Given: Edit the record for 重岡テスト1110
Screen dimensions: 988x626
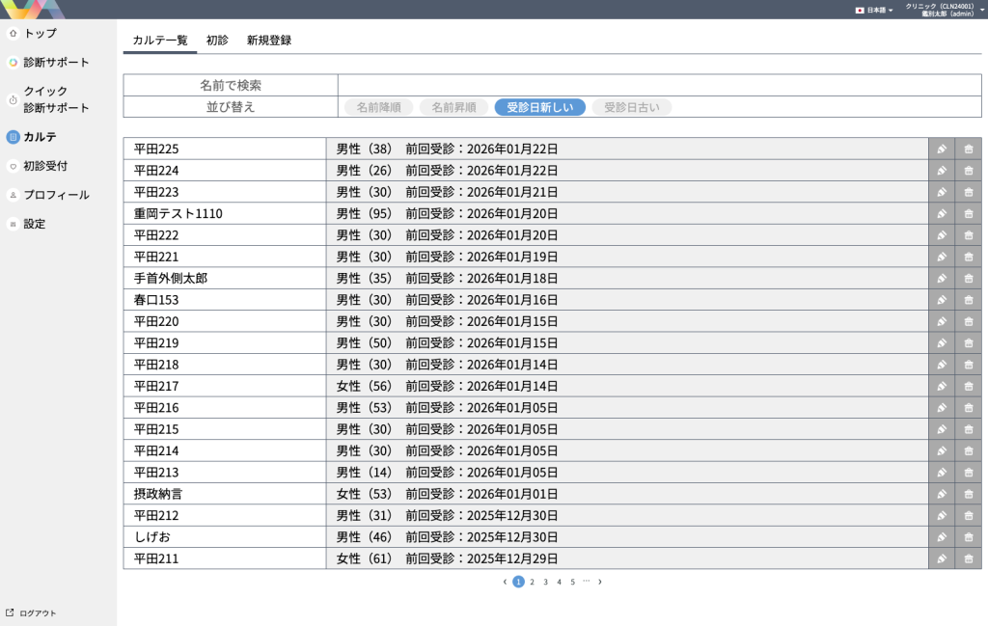Looking at the screenshot, I should tap(941, 214).
